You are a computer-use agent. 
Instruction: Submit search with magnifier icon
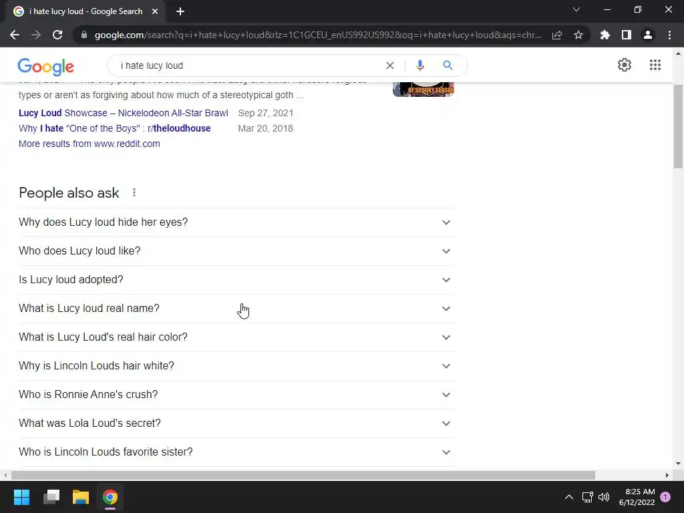[x=448, y=65]
